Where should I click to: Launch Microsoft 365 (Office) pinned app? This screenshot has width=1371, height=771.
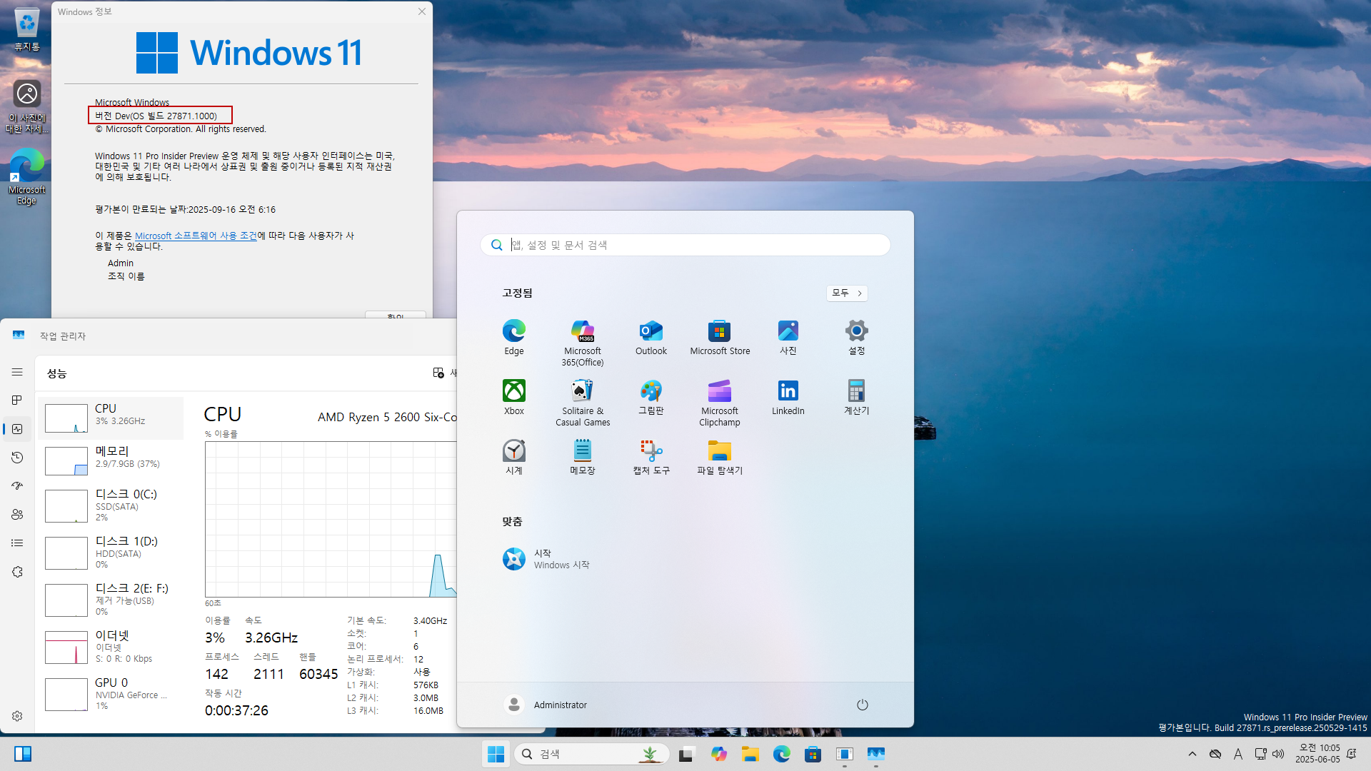click(583, 343)
